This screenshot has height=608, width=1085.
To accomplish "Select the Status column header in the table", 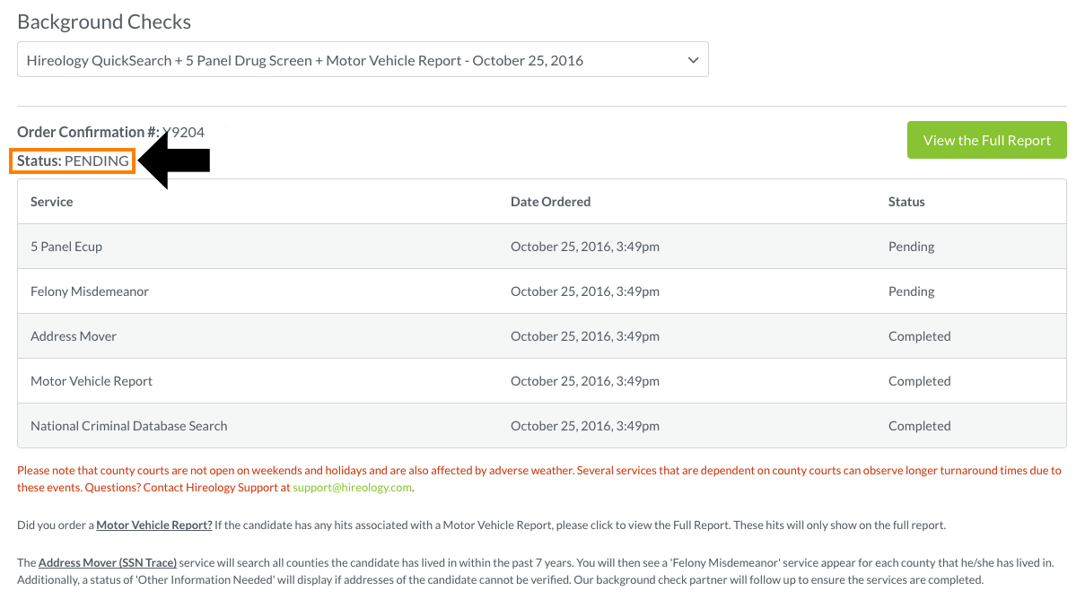I will point(906,202).
